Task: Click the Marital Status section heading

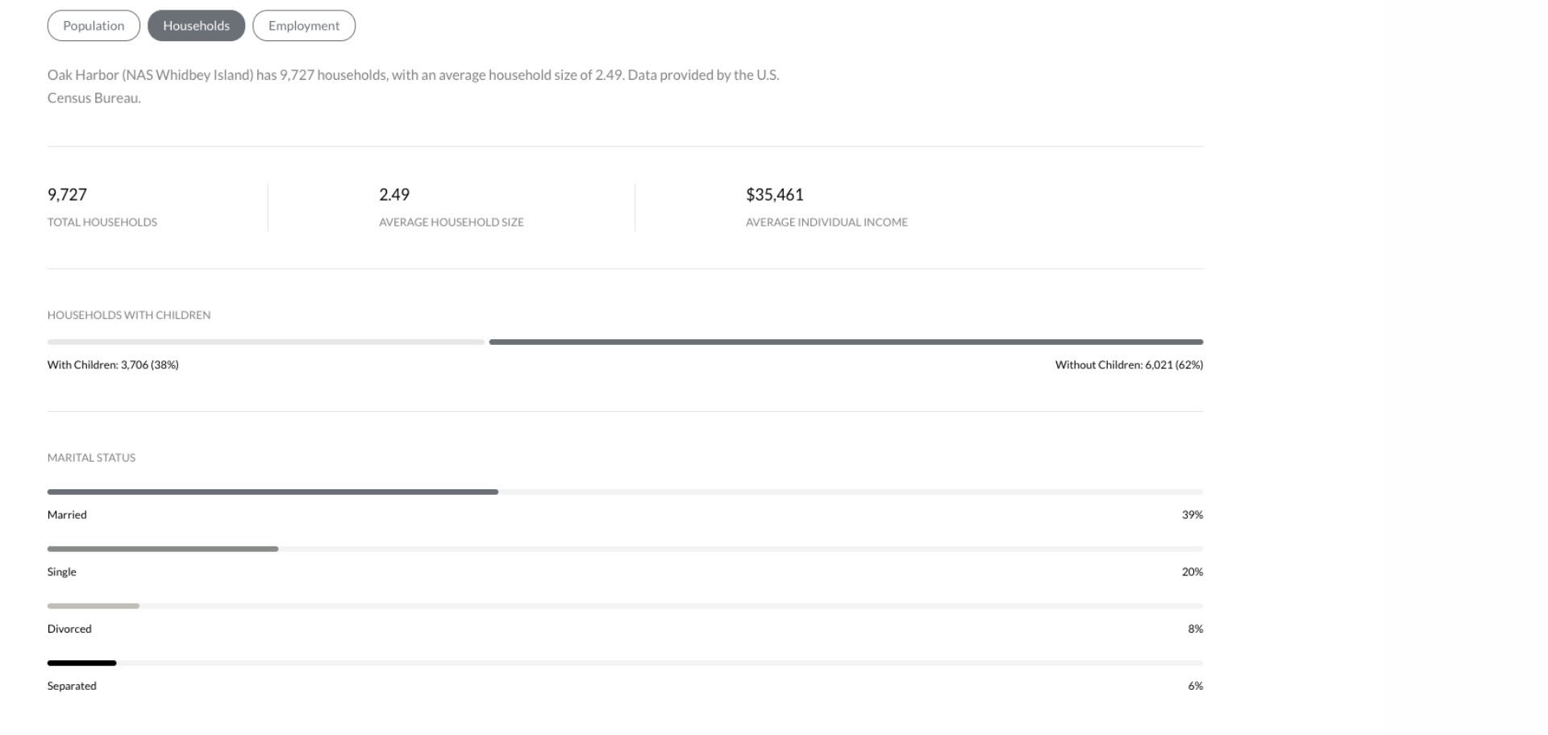Action: tap(91, 458)
